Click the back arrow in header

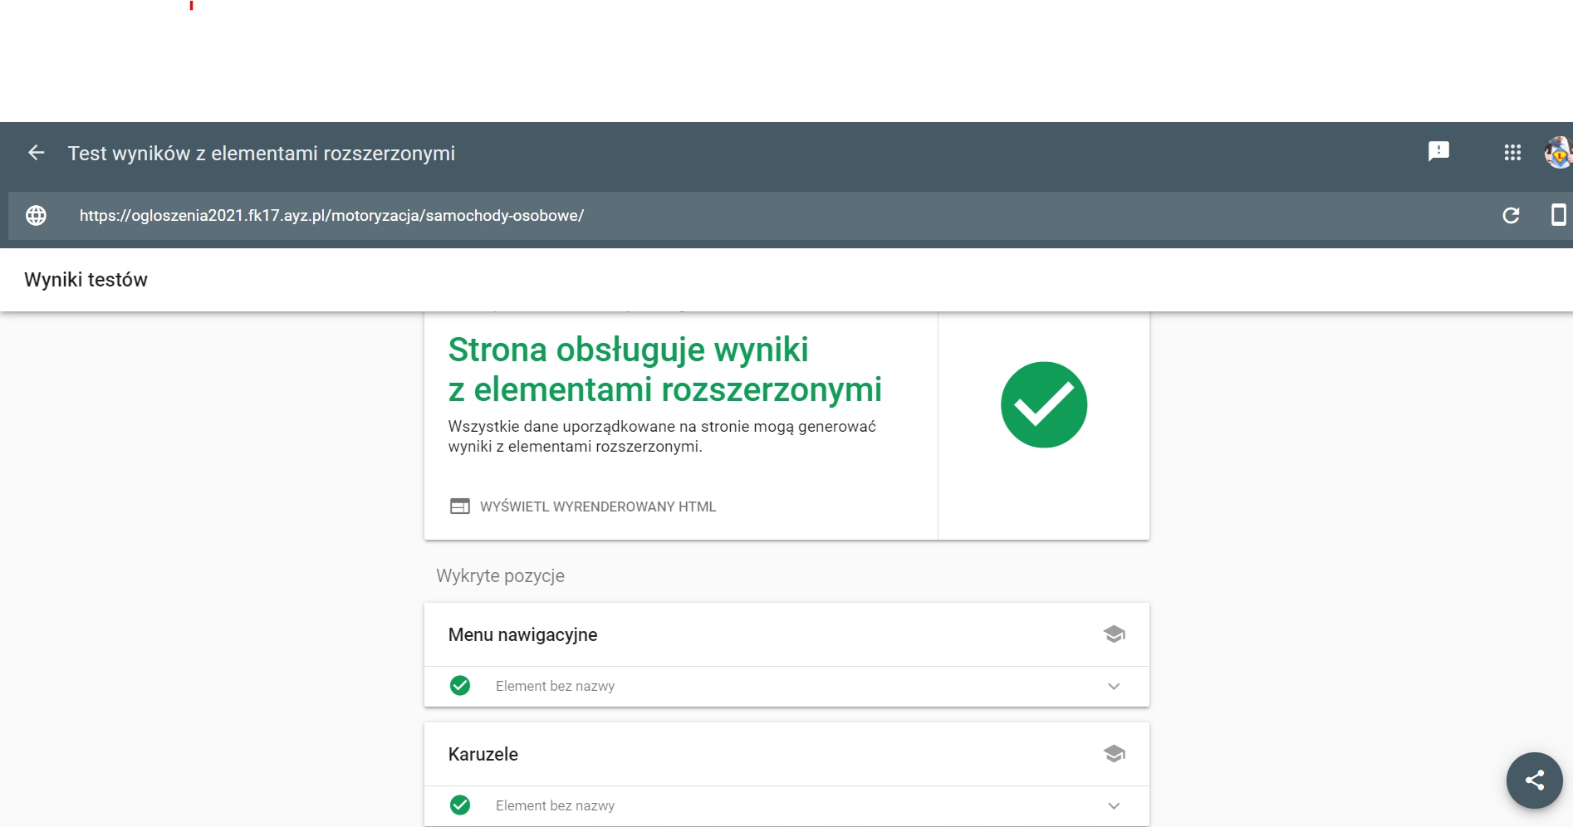(x=36, y=153)
